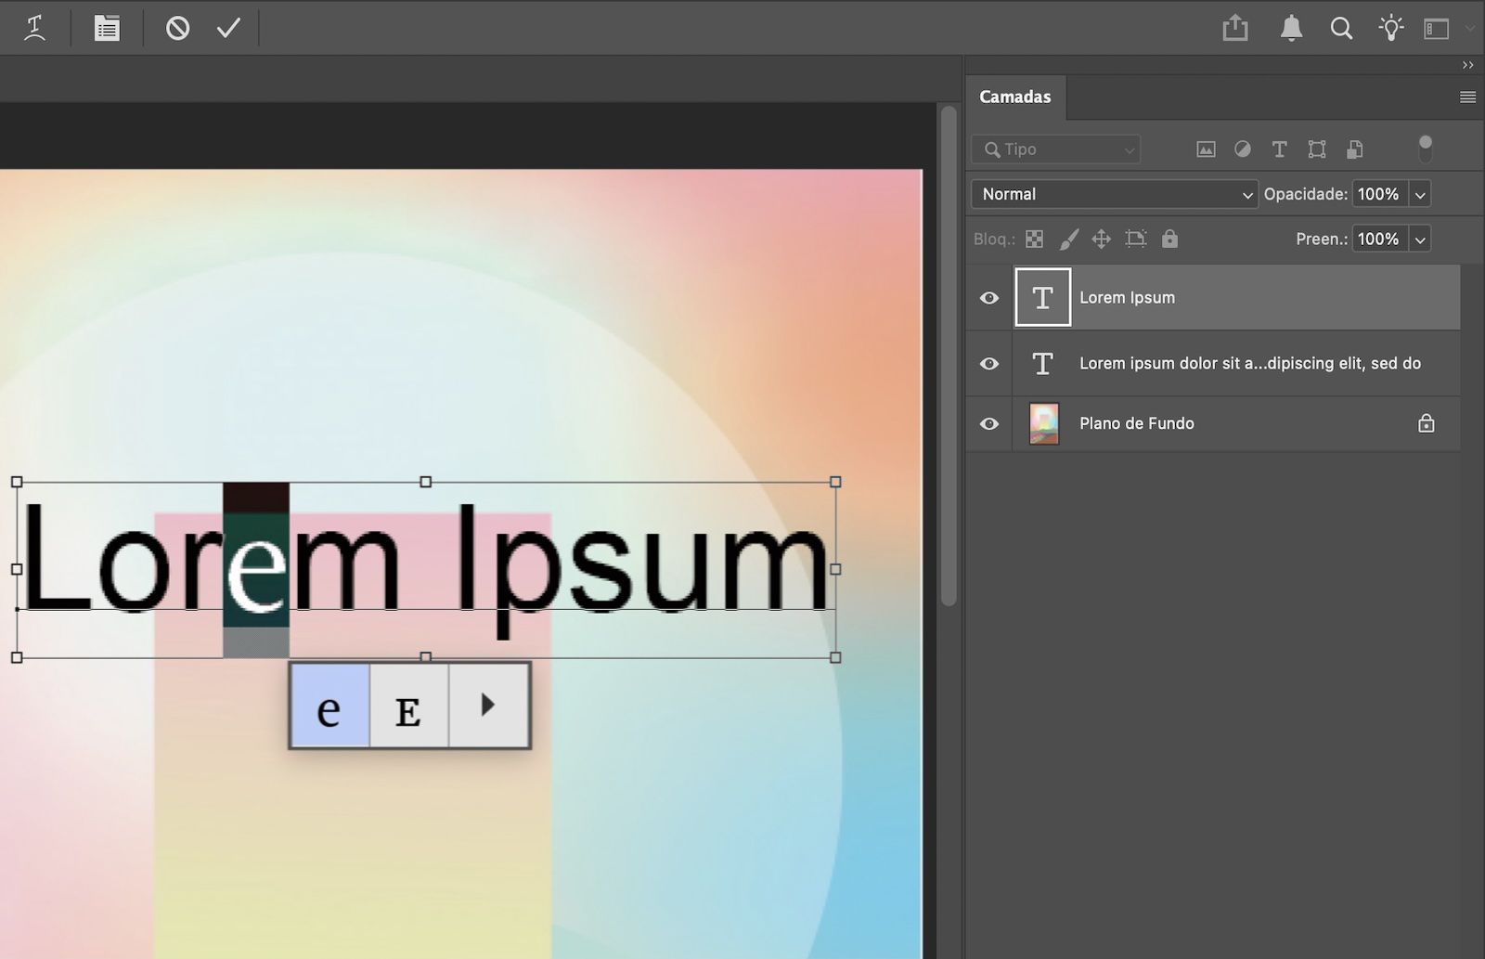
Task: Select the Lorem ipsum dolor sit layer name
Action: coord(1250,364)
